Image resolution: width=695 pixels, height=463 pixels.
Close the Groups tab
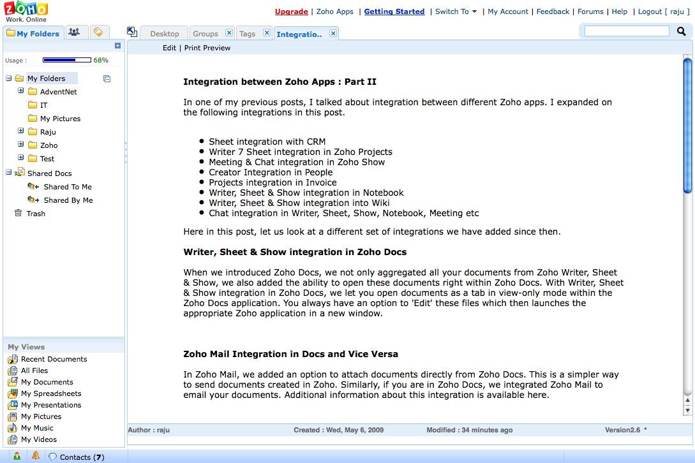click(229, 33)
